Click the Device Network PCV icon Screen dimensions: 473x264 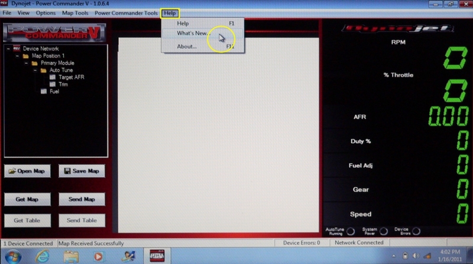tap(17, 48)
